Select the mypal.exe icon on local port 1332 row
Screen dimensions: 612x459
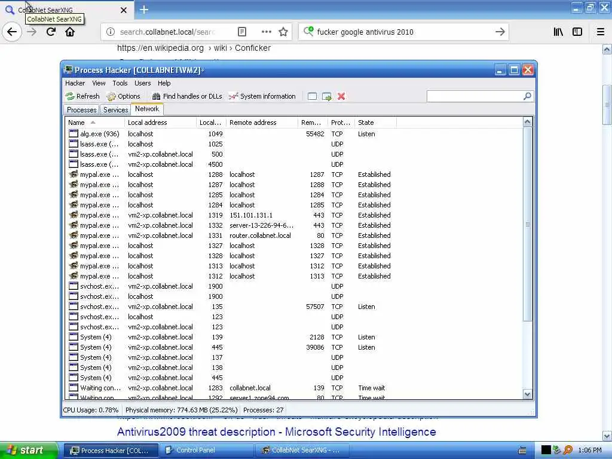74,225
